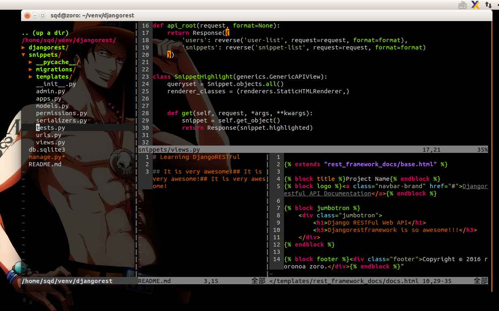
Task: Open README.md in file tree
Action: pos(45,164)
